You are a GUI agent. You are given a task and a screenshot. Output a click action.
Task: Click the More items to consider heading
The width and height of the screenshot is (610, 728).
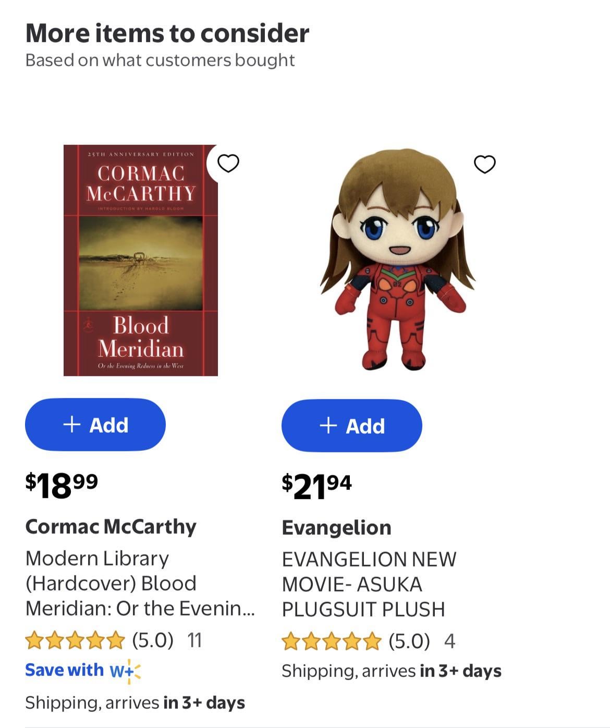[x=167, y=33]
